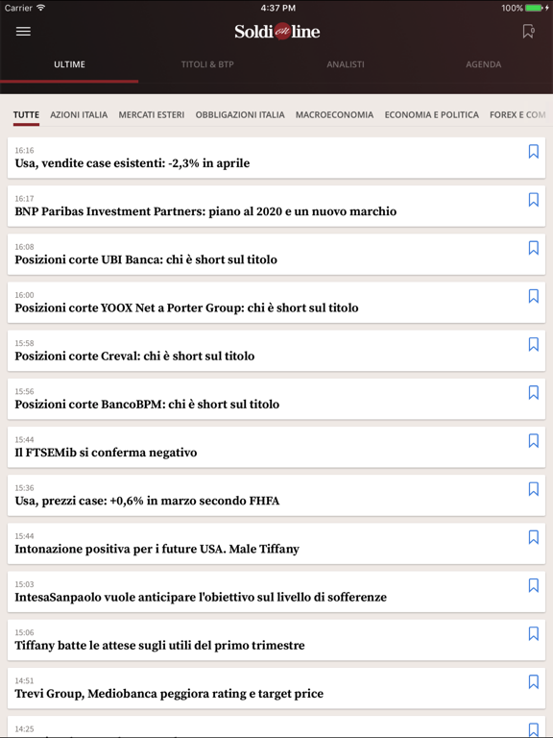
Task: Open 'Intonazione positiva per i future USA' headline
Action: point(156,549)
